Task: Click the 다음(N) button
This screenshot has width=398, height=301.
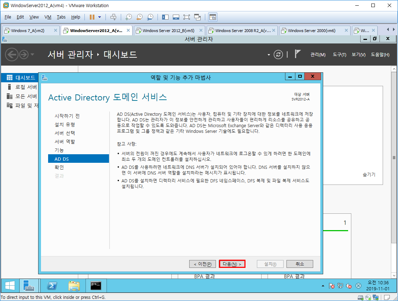Action: [x=232, y=264]
